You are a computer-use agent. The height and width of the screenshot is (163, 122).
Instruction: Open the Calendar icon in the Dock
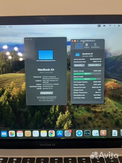pos(20,134)
